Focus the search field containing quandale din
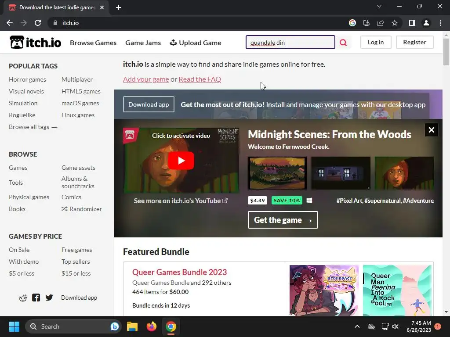 (x=290, y=43)
